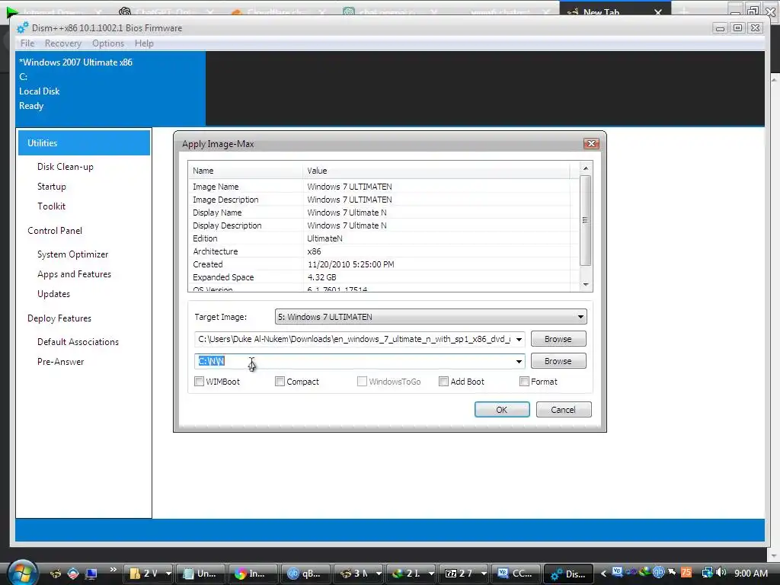780x585 pixels.
Task: Open Apps and Features in sidebar
Action: tap(74, 274)
